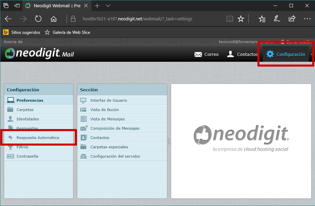Open Sitios sugeridos bookmark
The image size is (315, 206).
(22, 32)
